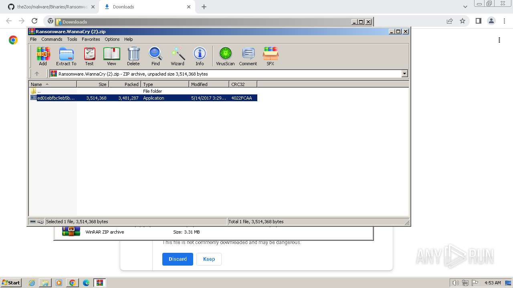
Task: Open the Comment tool
Action: [248, 56]
